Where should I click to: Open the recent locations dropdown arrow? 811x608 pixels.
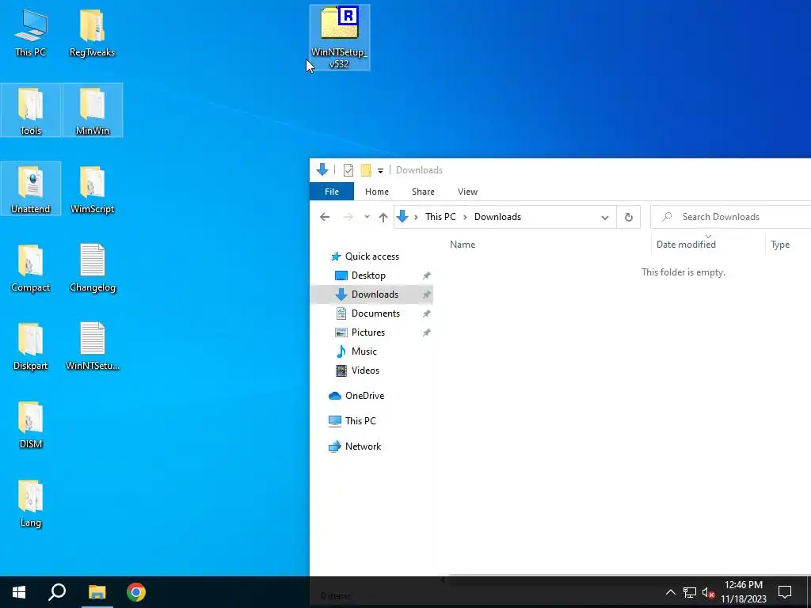pyautogui.click(x=367, y=217)
